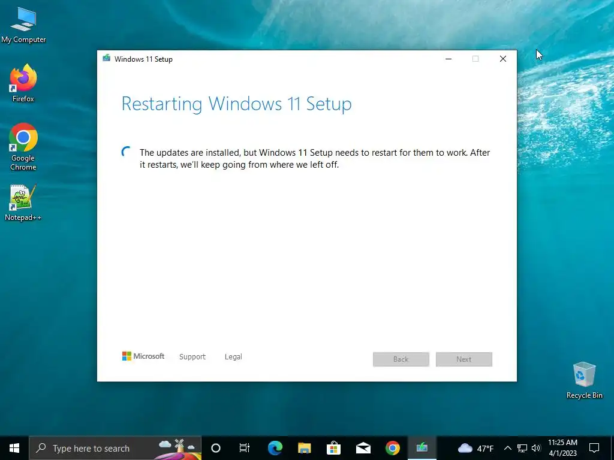Click the 'The updates are installed' message text
614x460 pixels.
[315, 158]
